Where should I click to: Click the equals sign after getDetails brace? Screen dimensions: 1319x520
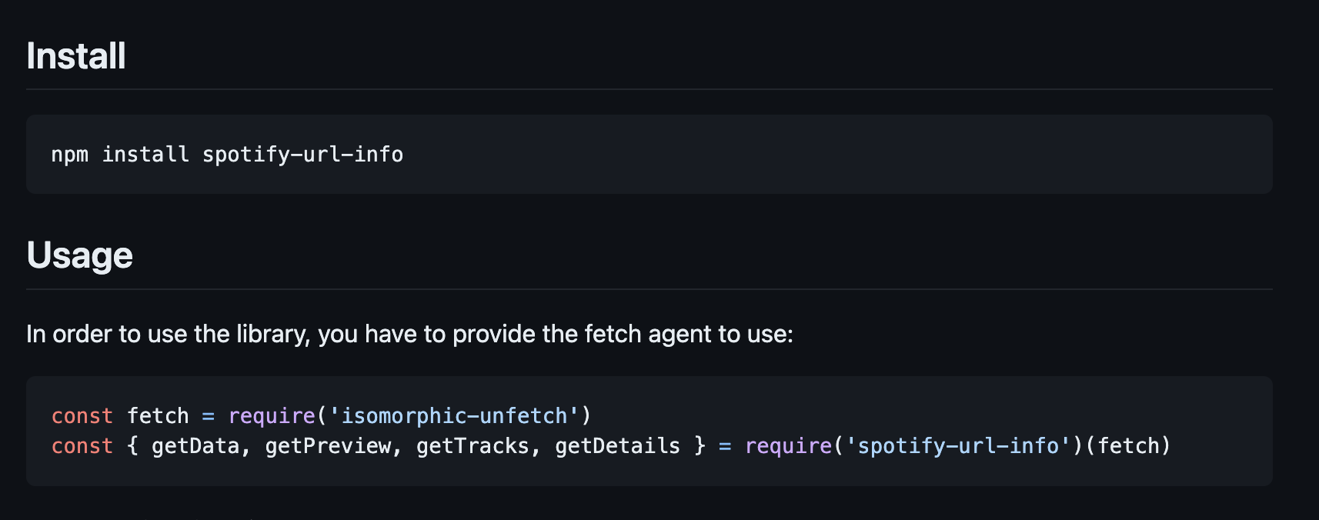click(725, 446)
